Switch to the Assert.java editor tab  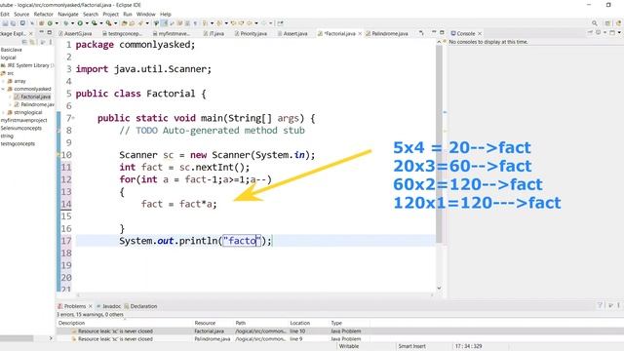click(x=292, y=33)
